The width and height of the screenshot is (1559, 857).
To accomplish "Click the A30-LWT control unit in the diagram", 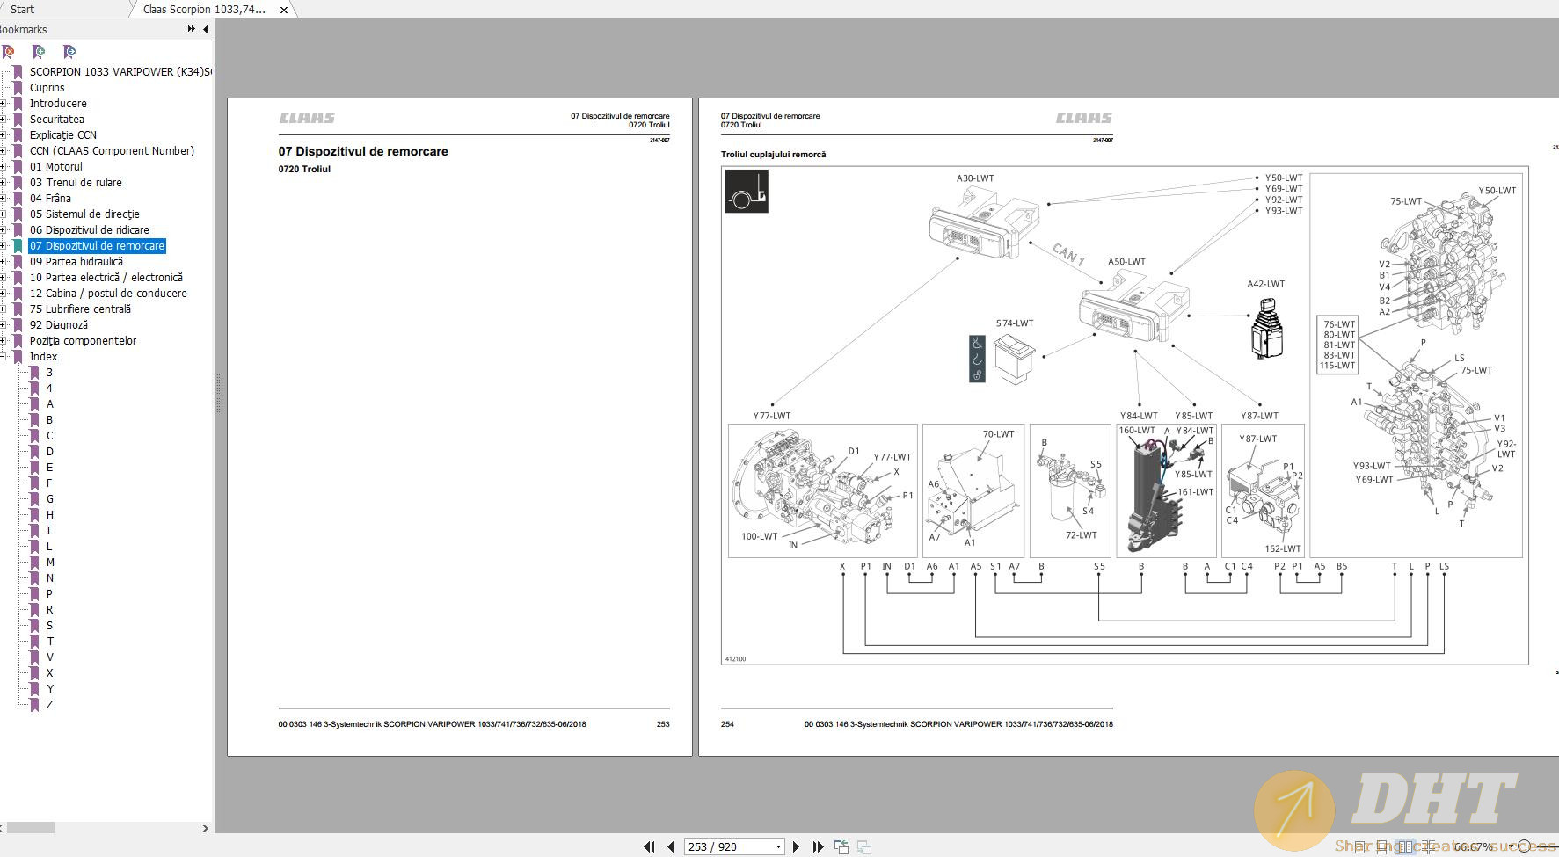I will (983, 224).
